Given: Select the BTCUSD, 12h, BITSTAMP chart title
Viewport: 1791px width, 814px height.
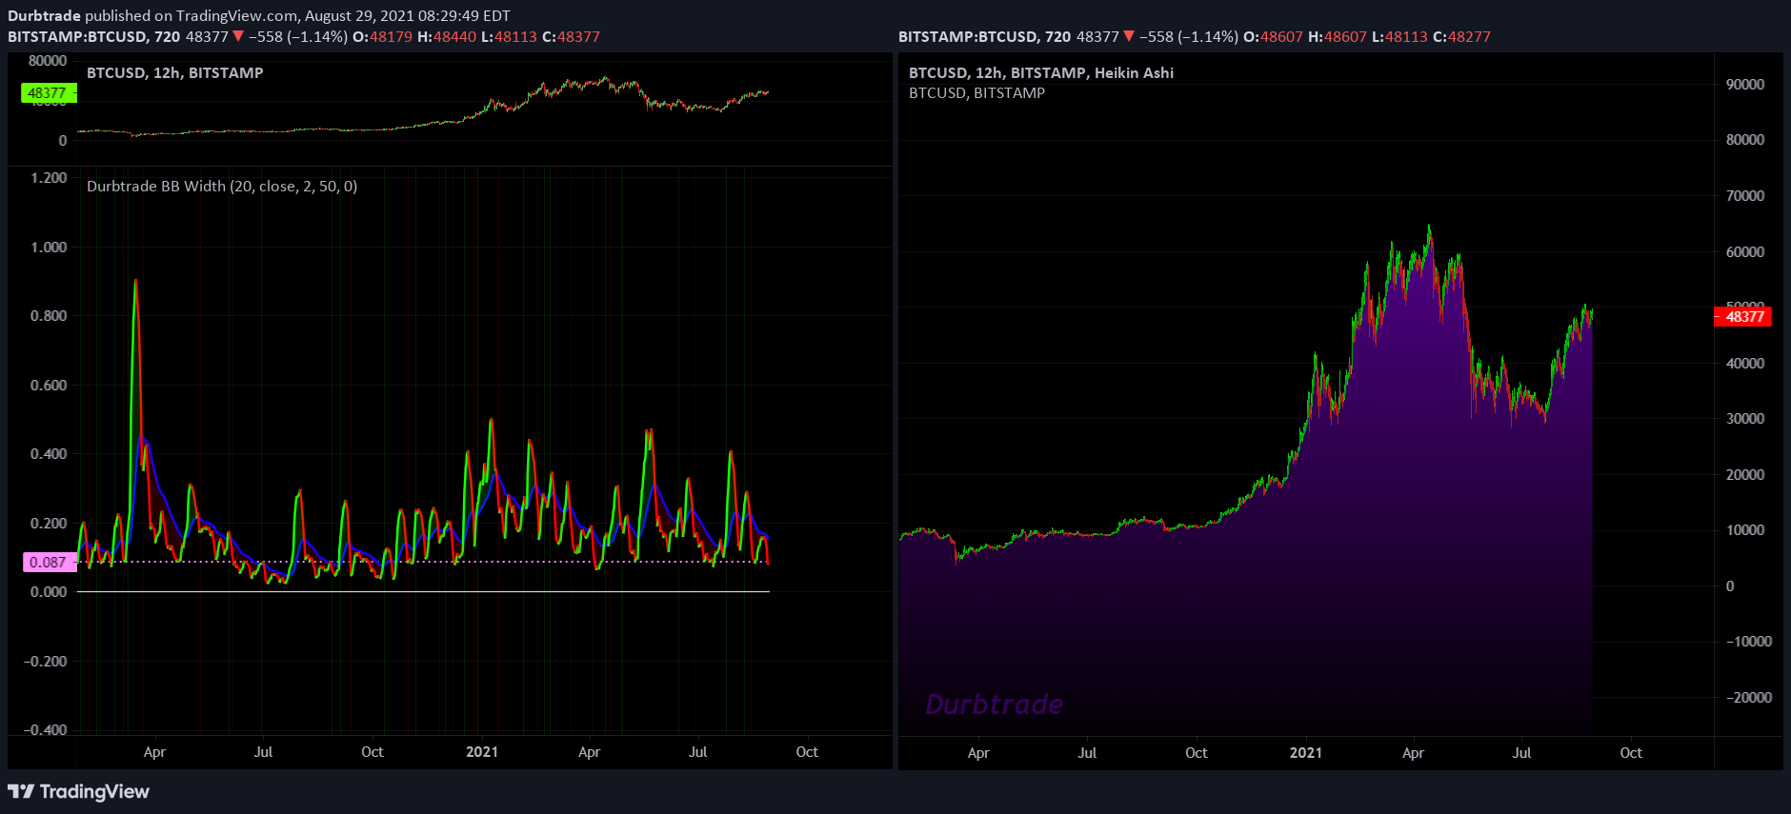Looking at the screenshot, I should (175, 72).
